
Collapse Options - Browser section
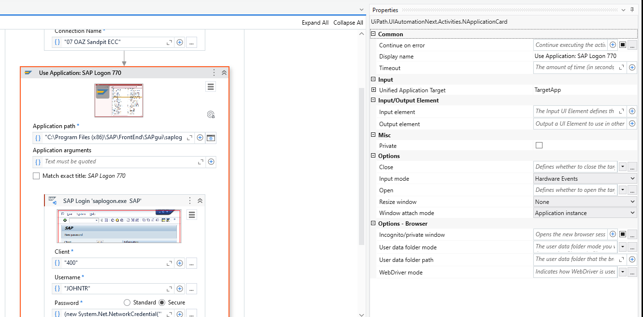point(373,224)
